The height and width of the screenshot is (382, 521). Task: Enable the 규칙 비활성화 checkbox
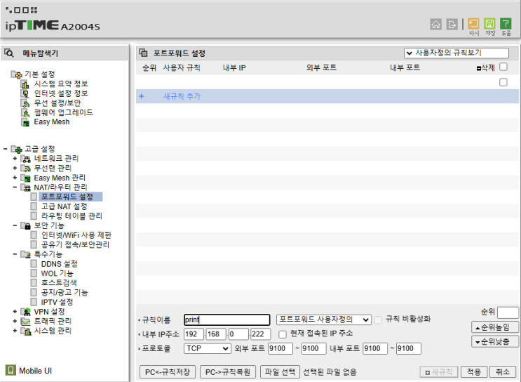[x=378, y=320]
